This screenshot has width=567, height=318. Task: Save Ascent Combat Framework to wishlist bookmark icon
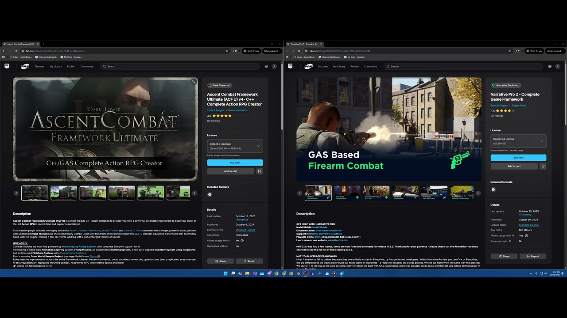(260, 171)
